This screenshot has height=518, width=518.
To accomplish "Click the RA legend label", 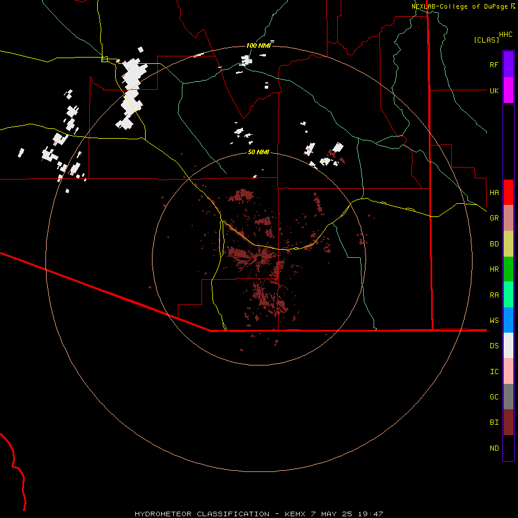I will point(494,295).
